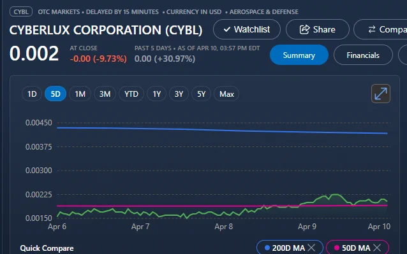The height and width of the screenshot is (254, 407).
Task: Click the Apr 10 axis label
Action: [379, 227]
